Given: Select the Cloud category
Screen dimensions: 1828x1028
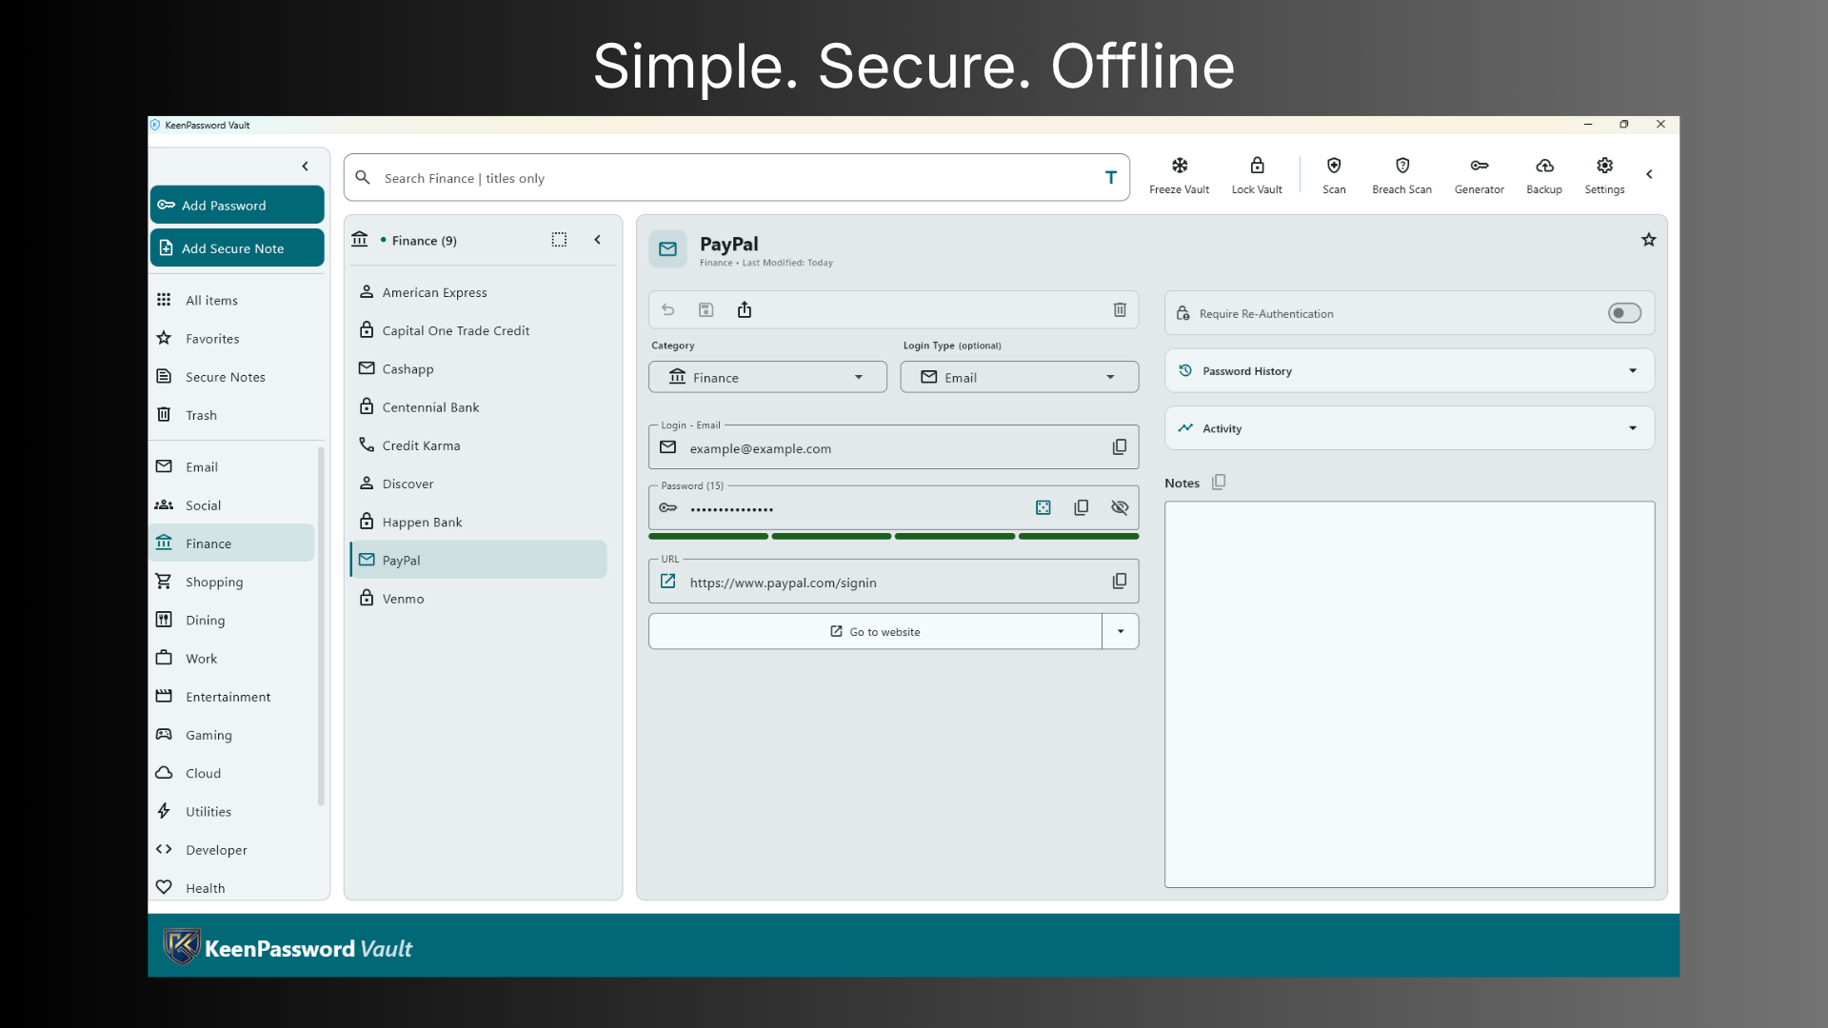Looking at the screenshot, I should [232, 773].
